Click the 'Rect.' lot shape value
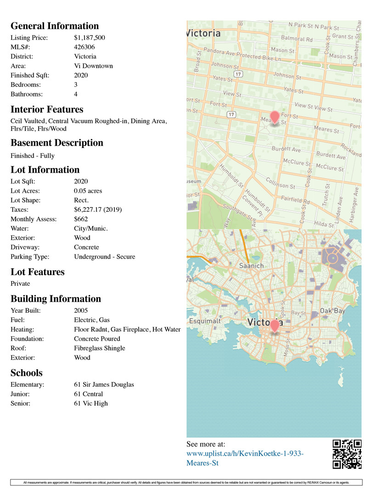This screenshot has width=372, height=496. 81,200
